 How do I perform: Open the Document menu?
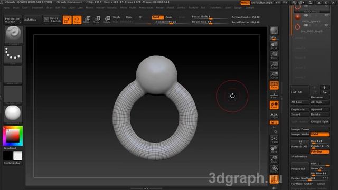[37, 8]
